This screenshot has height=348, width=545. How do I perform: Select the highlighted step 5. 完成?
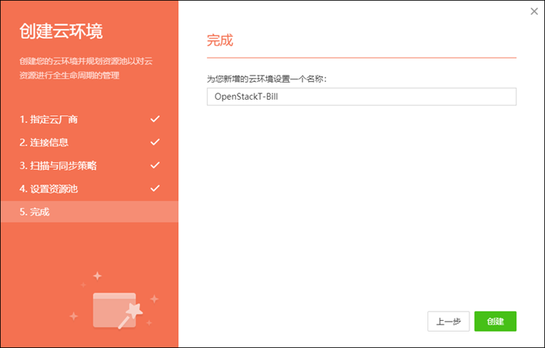coord(34,212)
